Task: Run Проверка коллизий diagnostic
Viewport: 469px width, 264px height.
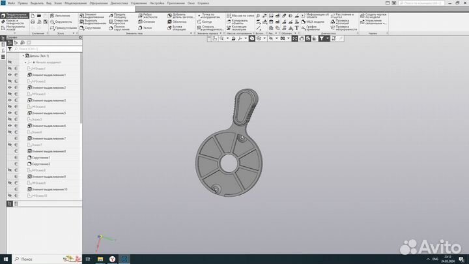Action: [x=340, y=22]
